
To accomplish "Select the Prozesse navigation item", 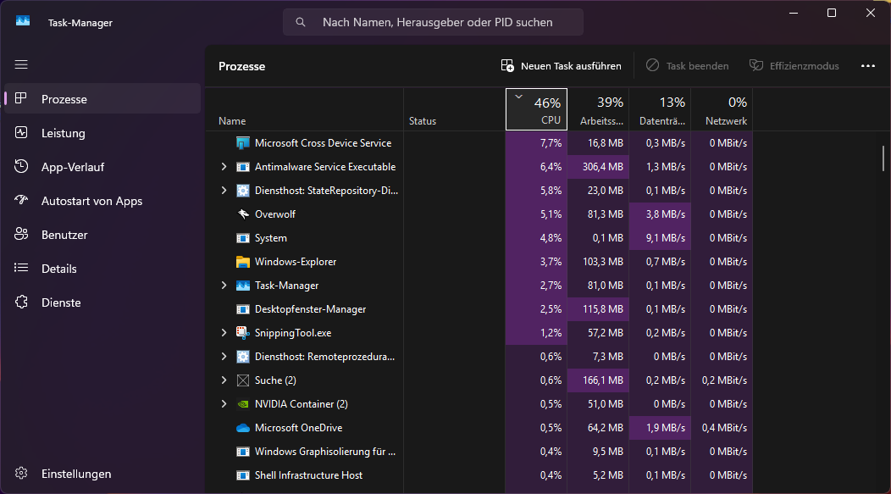I will point(64,99).
